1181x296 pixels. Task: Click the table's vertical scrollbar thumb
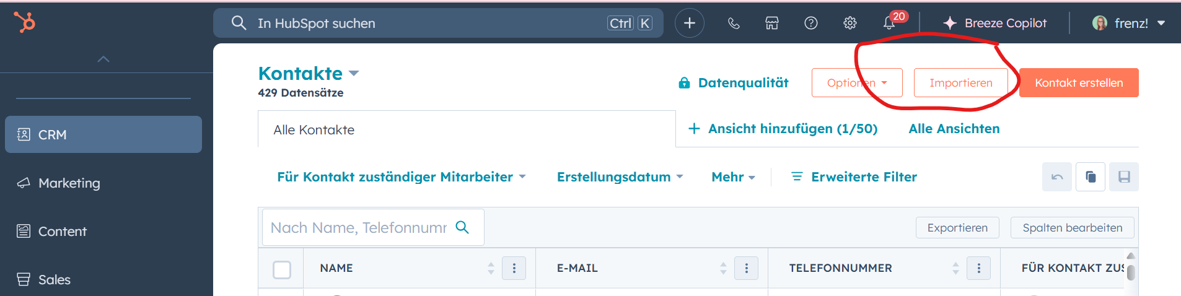pos(1131,272)
